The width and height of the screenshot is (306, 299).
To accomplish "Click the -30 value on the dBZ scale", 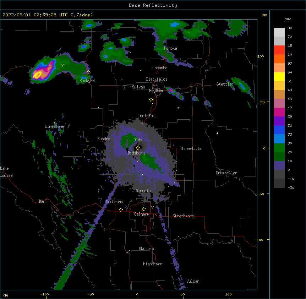I will coord(291,187).
